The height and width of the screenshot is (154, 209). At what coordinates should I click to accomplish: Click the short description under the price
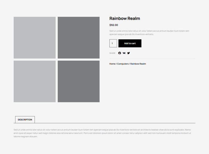pos(149,32)
